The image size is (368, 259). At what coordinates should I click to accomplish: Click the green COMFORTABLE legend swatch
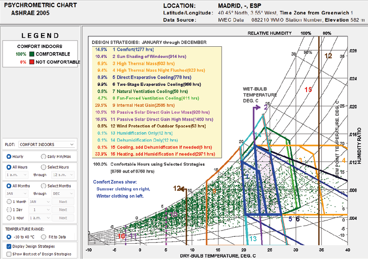[x=32, y=54]
